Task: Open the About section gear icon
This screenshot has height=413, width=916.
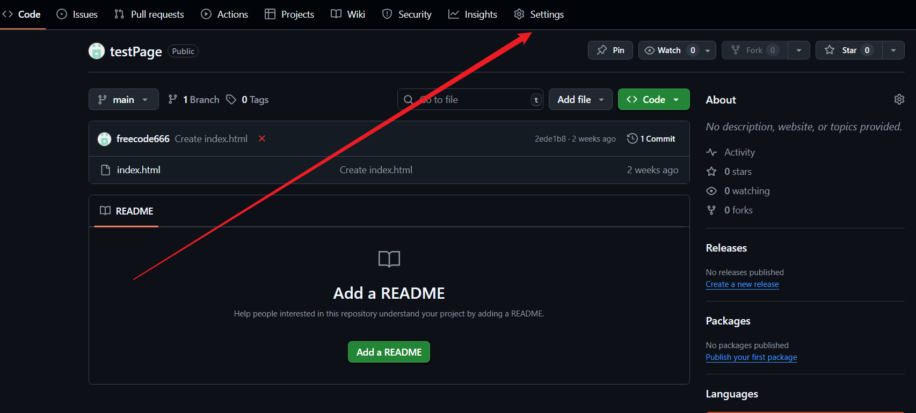Action: (899, 99)
